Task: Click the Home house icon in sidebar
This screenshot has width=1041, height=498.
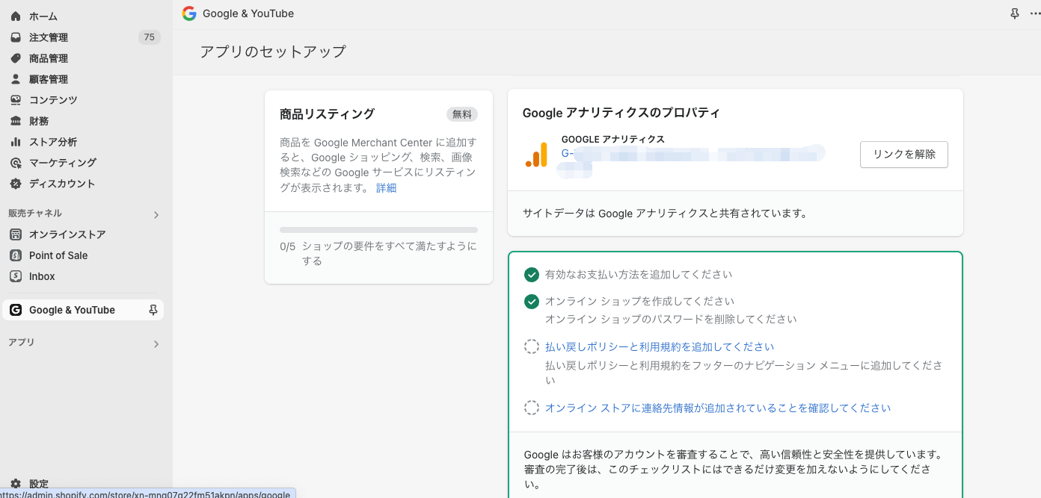Action: [16, 16]
